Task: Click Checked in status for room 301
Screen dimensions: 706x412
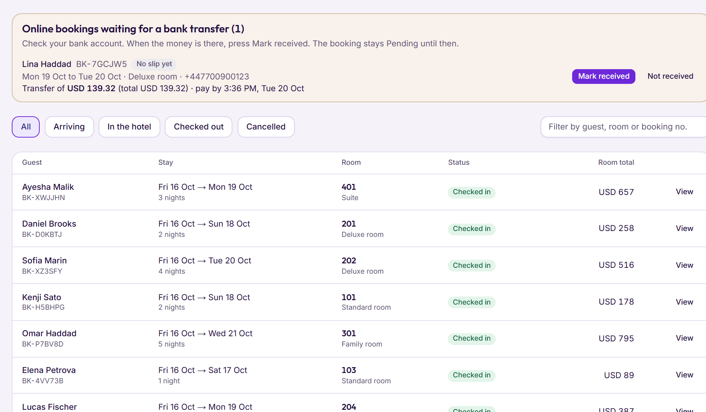Action: click(x=471, y=338)
